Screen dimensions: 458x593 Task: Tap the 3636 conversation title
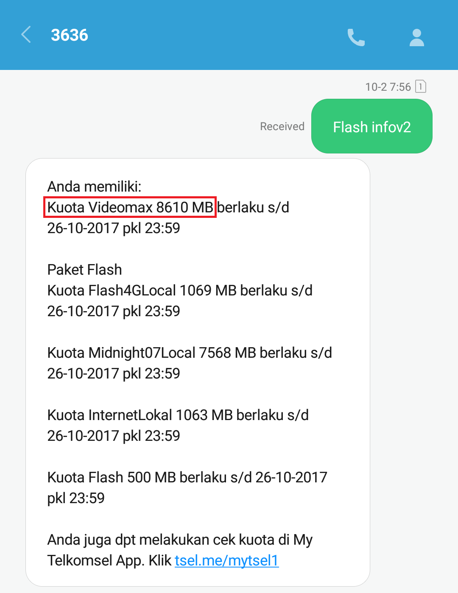pos(70,35)
